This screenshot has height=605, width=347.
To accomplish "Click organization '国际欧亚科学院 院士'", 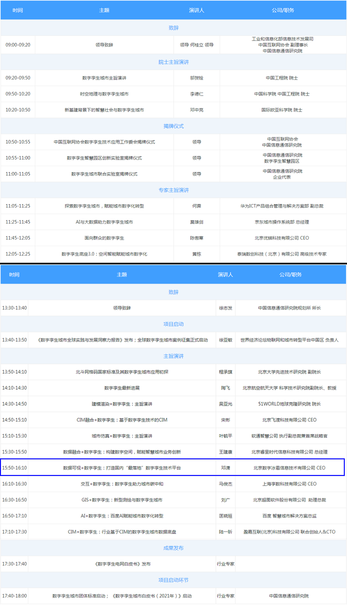I will tap(282, 110).
